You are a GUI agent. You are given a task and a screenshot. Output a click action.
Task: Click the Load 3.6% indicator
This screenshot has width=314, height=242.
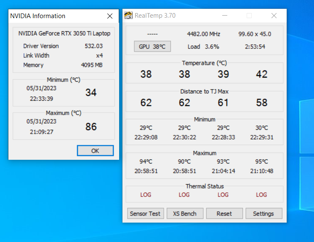click(203, 47)
